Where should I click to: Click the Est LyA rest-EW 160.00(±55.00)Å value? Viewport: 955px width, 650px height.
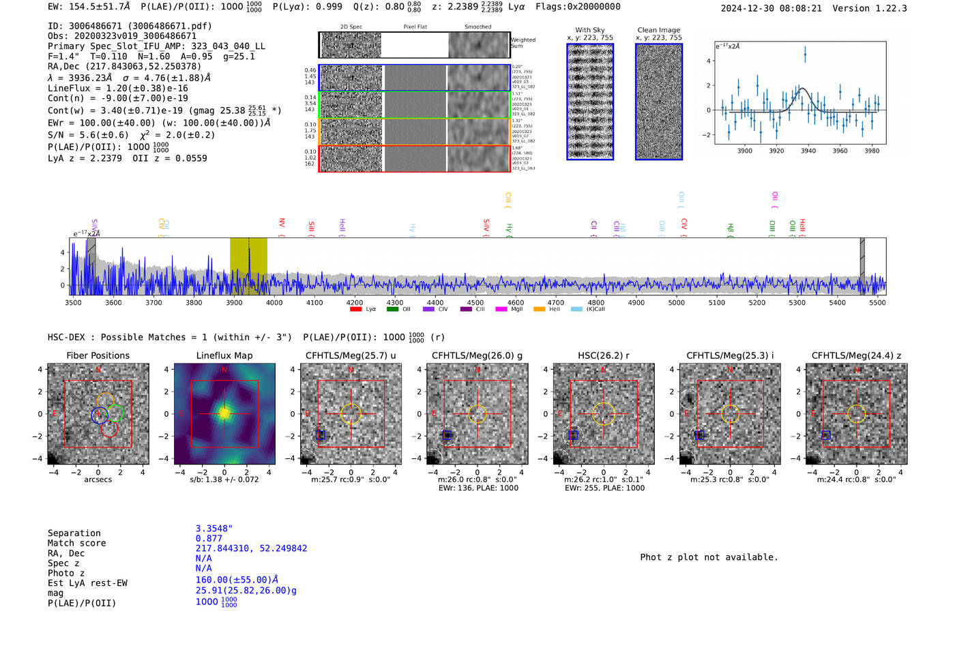[x=237, y=580]
